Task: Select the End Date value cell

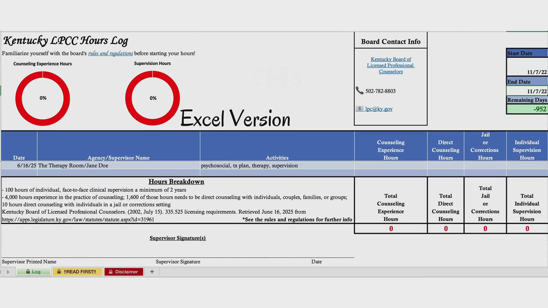Action: (527, 91)
